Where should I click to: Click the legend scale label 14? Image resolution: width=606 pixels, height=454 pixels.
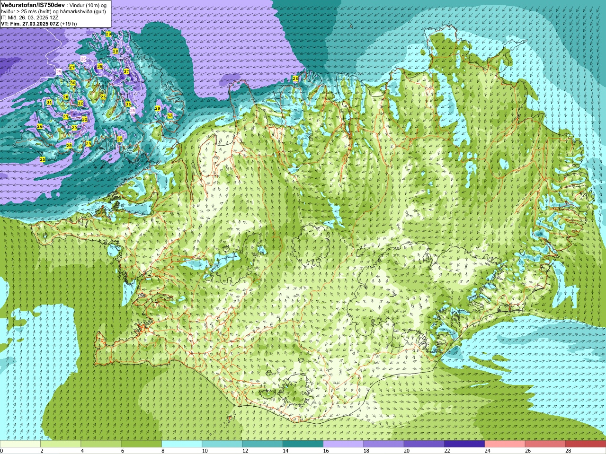point(285,451)
